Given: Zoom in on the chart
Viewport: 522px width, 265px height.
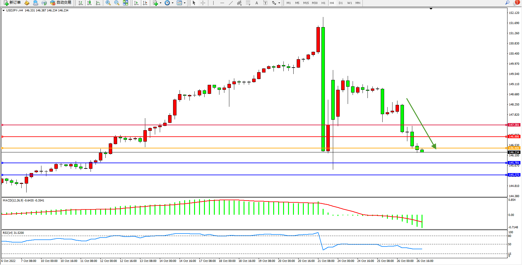Looking at the screenshot, I should pyautogui.click(x=108, y=3).
